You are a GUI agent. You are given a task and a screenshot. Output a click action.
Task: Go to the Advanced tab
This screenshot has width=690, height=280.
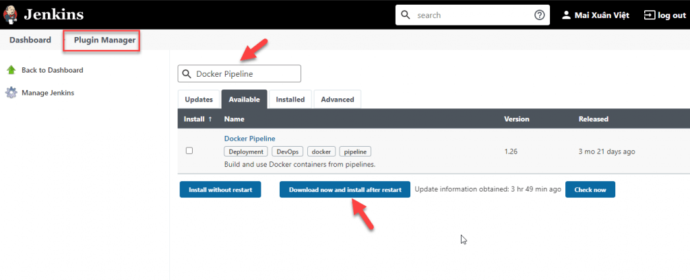(x=338, y=100)
